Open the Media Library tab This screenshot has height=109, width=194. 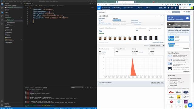(x=116, y=8)
